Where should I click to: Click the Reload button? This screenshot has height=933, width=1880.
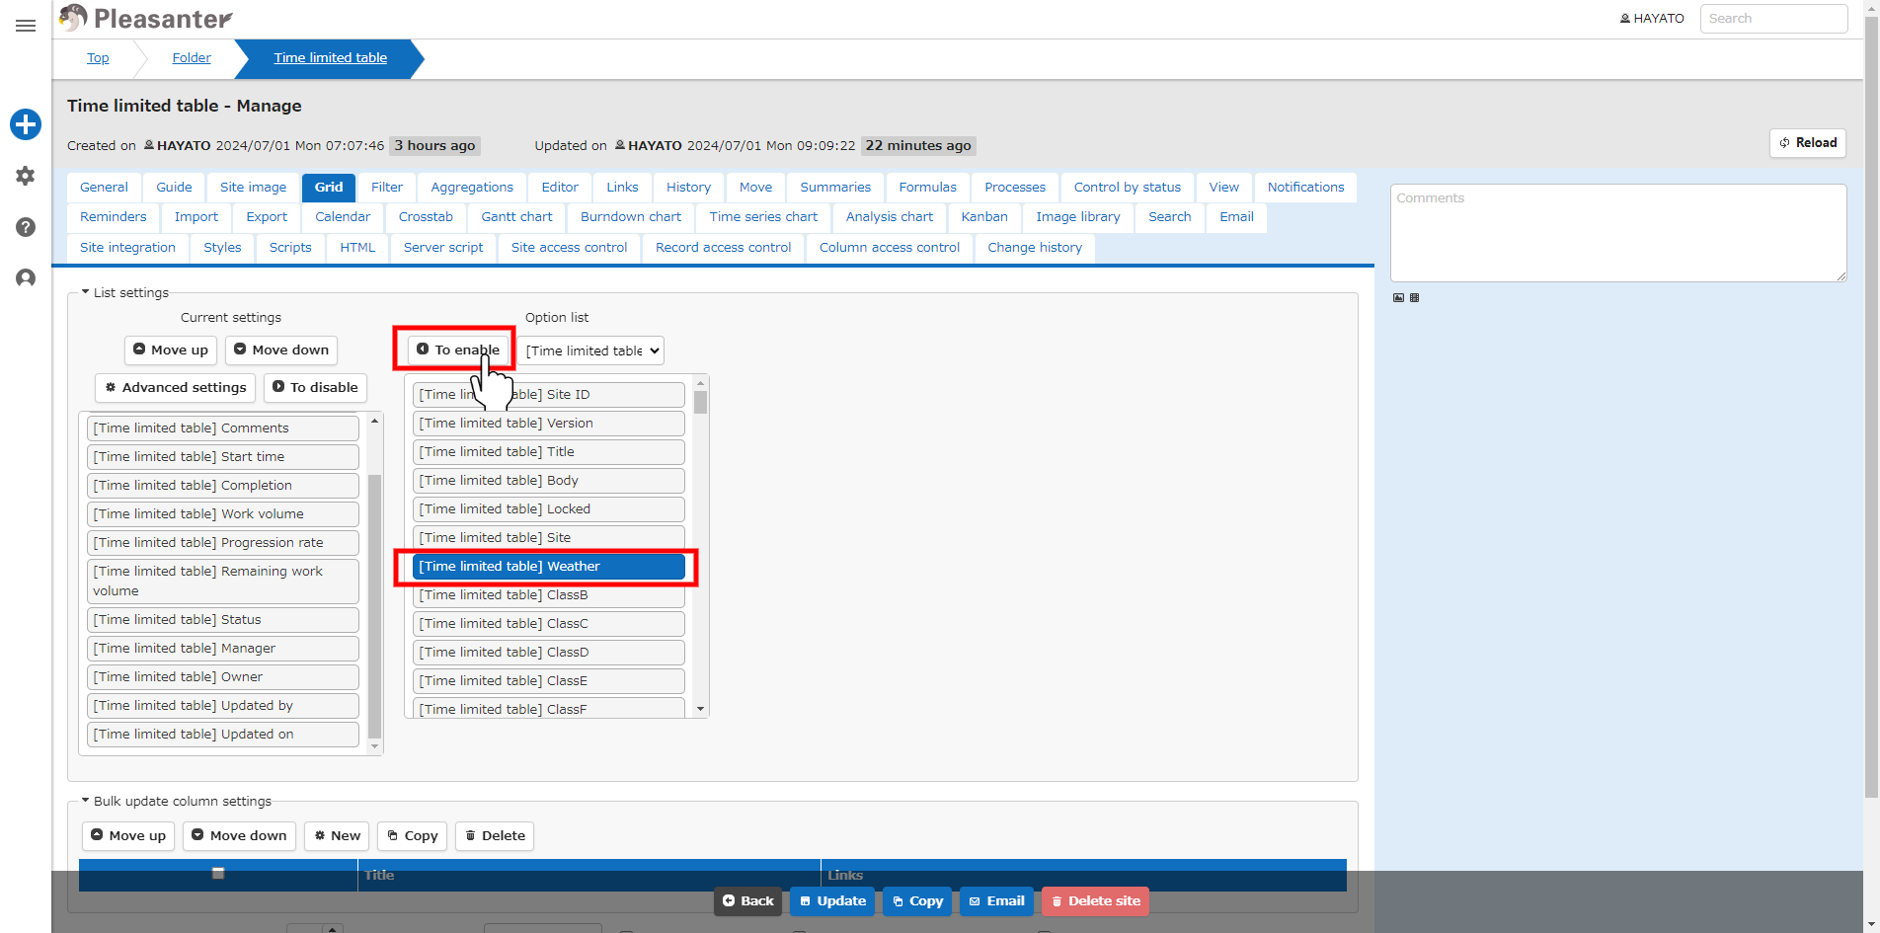pyautogui.click(x=1808, y=143)
